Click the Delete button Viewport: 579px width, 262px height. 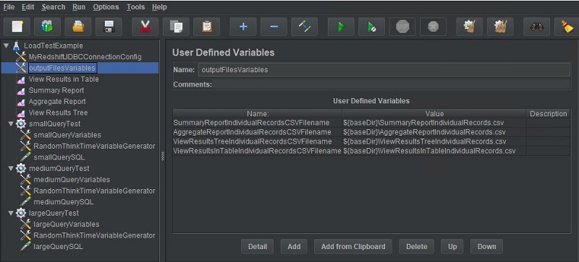click(417, 247)
